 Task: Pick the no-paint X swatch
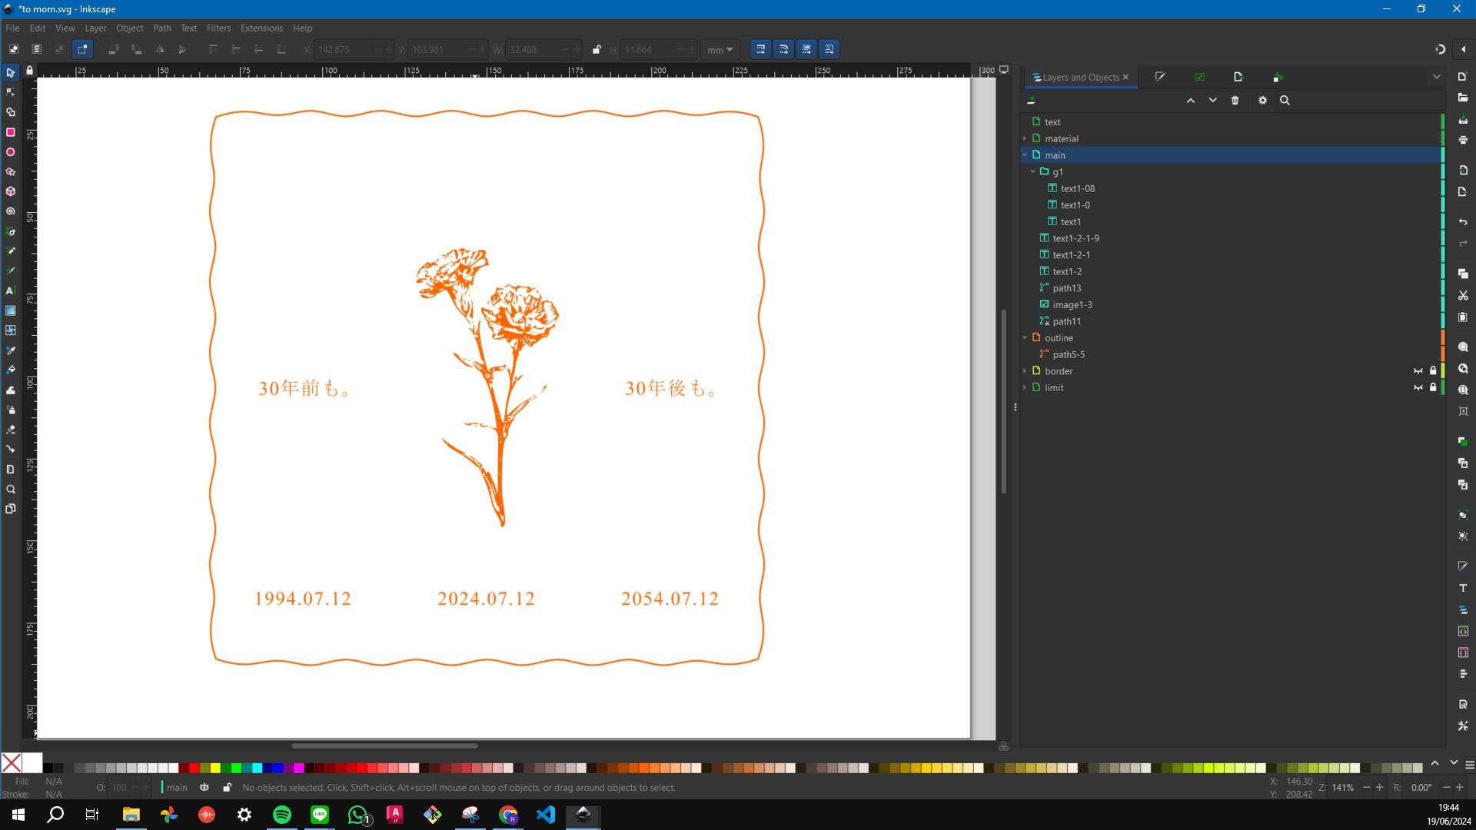[x=11, y=763]
